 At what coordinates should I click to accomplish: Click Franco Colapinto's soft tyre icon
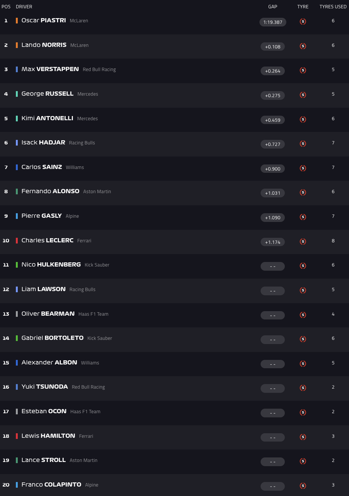[303, 486]
